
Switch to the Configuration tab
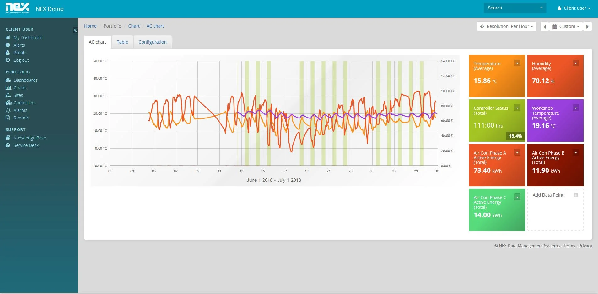(x=153, y=42)
